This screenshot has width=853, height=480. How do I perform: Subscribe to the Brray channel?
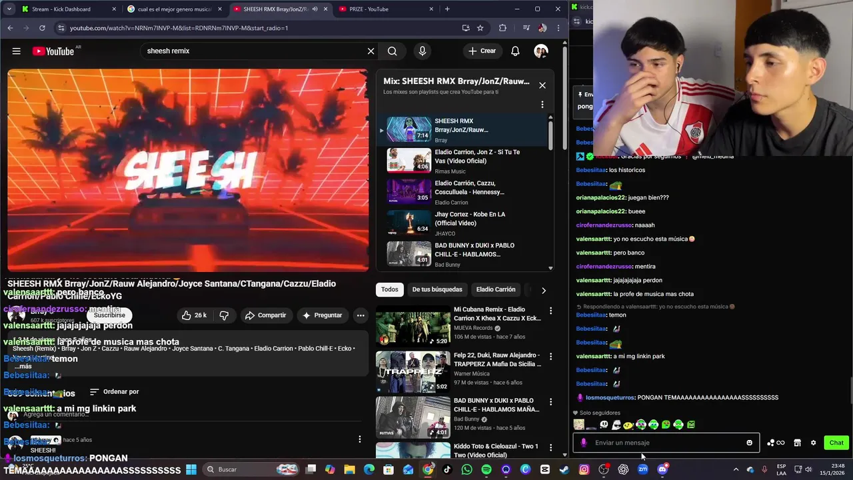tap(109, 315)
